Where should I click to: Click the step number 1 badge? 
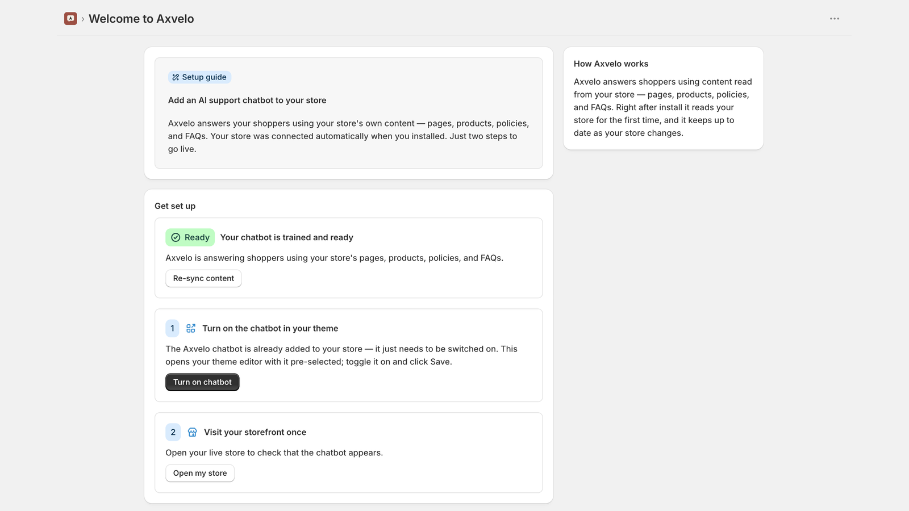coord(173,328)
